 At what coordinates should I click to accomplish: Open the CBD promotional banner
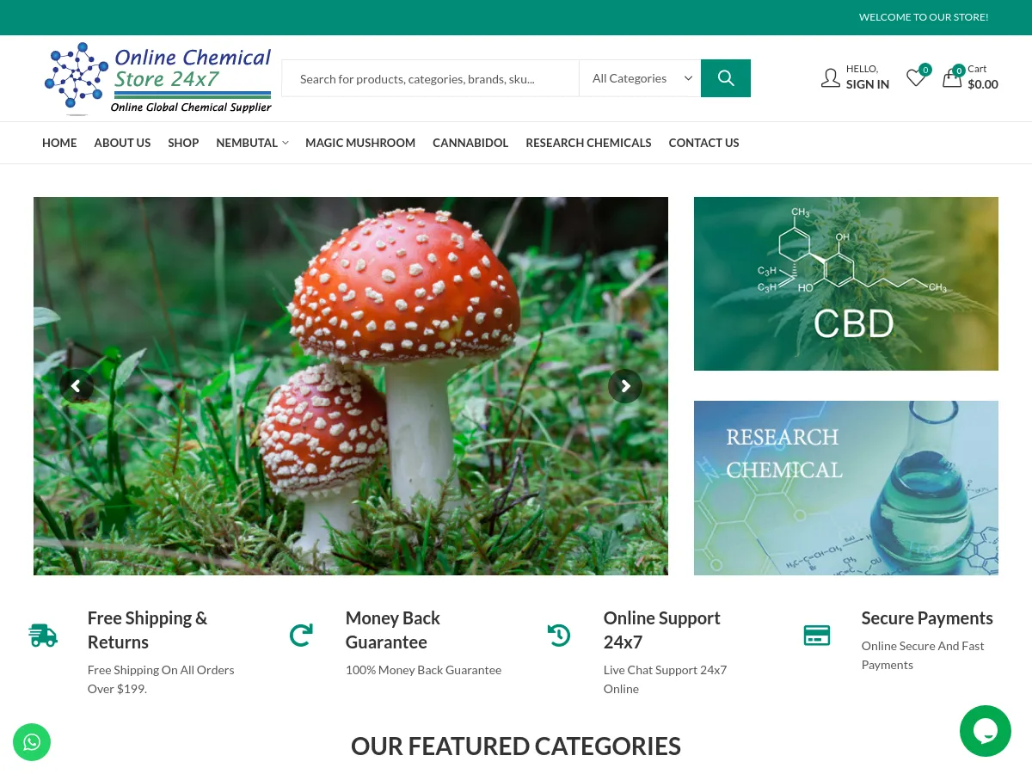845,283
